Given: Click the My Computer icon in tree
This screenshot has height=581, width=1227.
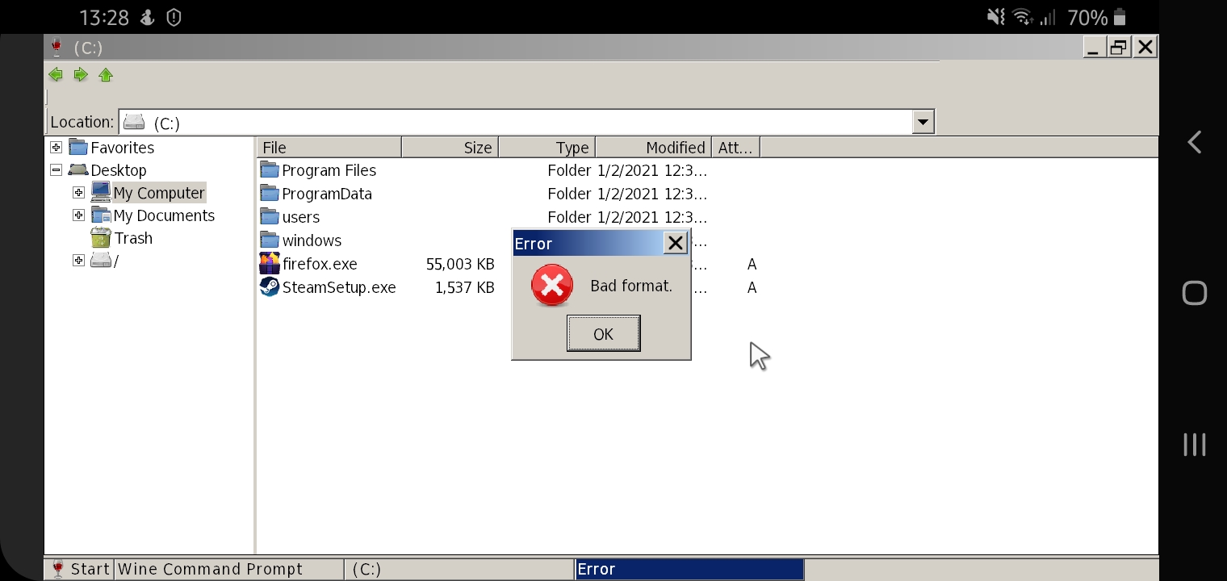Looking at the screenshot, I should pos(101,192).
